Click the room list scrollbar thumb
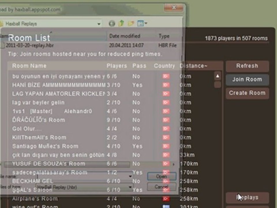Viewport: 277px width, 208px height. tap(218, 85)
